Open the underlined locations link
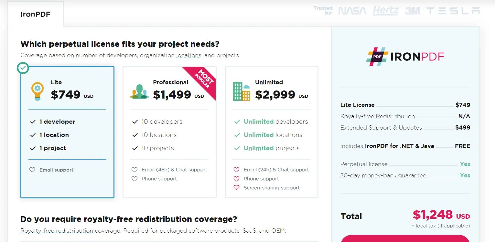Image resolution: width=495 pixels, height=242 pixels. [x=189, y=55]
